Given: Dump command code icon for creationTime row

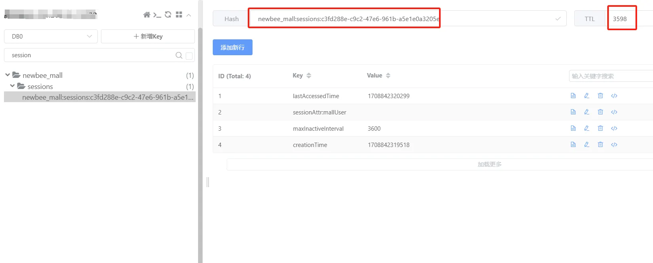Looking at the screenshot, I should click(x=614, y=145).
